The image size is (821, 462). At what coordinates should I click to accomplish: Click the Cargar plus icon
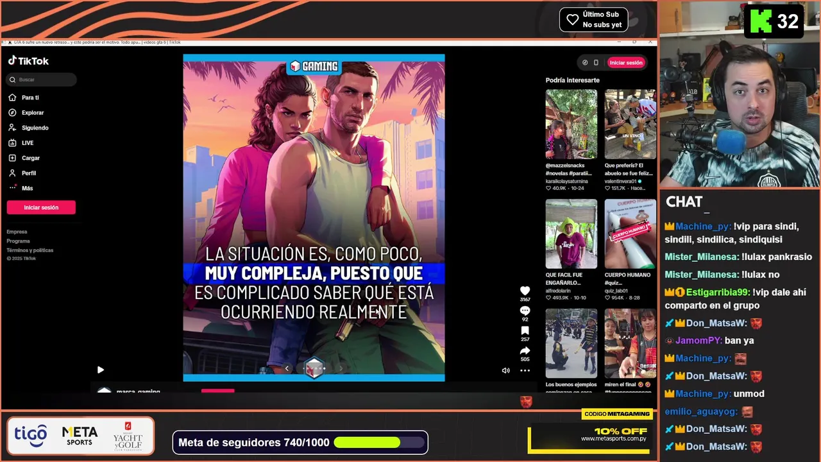12,158
